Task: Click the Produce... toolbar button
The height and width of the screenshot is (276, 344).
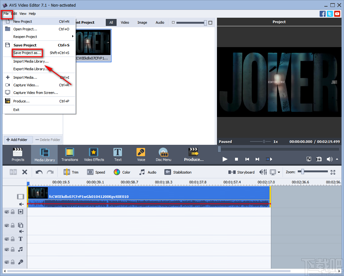Action: [x=194, y=155]
